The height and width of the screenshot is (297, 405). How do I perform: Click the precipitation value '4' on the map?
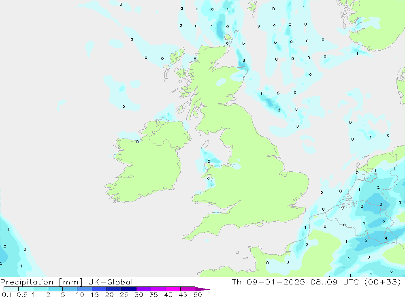386,238
